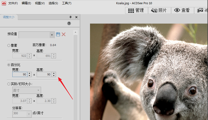Delete preset using the red X icon
208x120 pixels.
(x=64, y=34)
